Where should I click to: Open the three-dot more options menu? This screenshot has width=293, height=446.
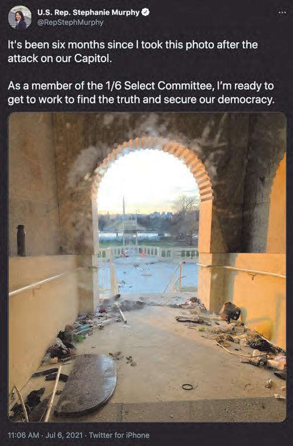(282, 12)
